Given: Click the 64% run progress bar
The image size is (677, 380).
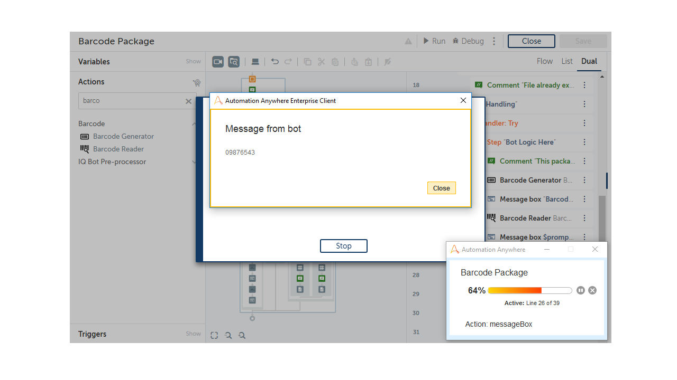Looking at the screenshot, I should point(530,290).
